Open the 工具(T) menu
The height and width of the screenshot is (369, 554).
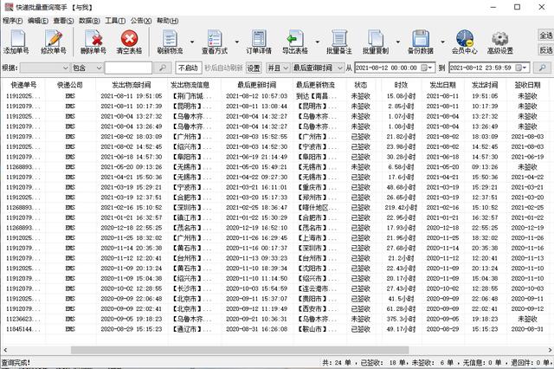[115, 21]
